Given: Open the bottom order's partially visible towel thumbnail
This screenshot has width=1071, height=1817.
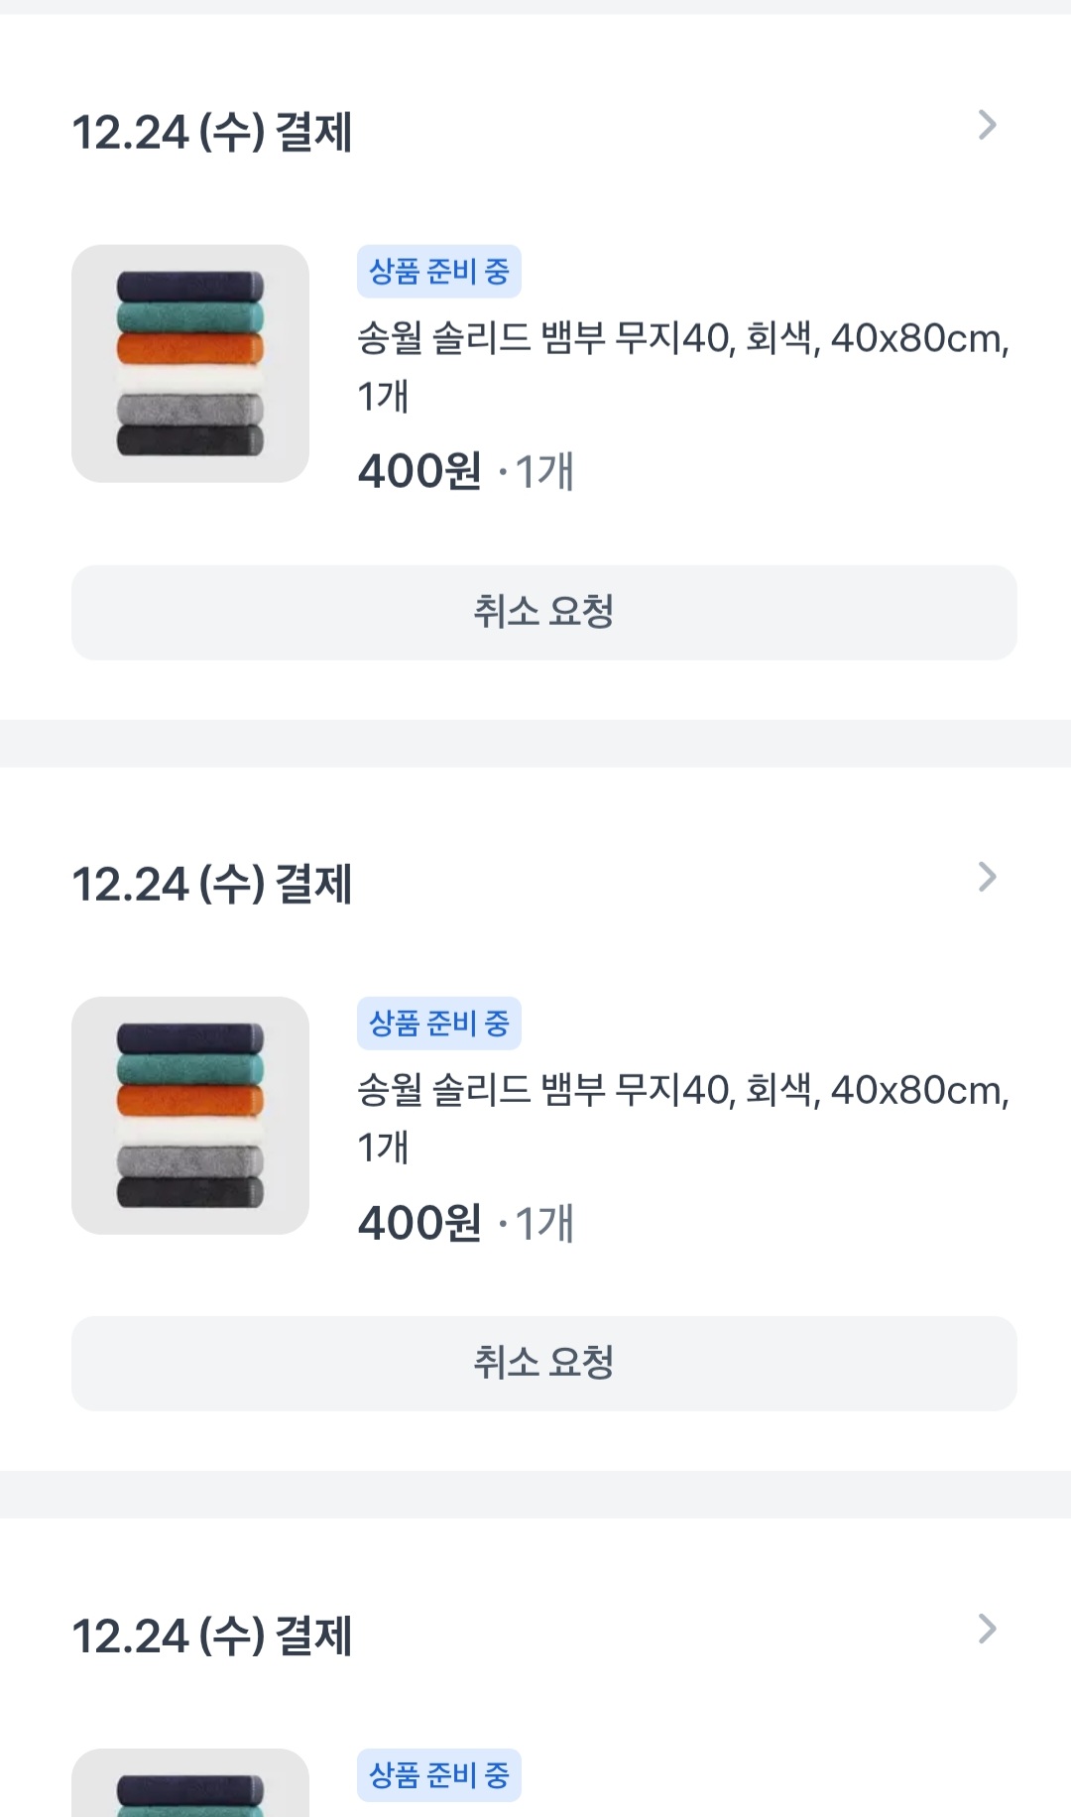Looking at the screenshot, I should pyautogui.click(x=190, y=1785).
